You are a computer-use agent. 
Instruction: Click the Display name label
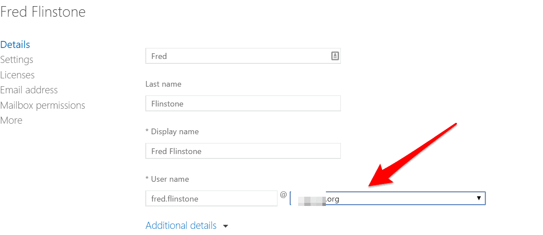coord(172,132)
